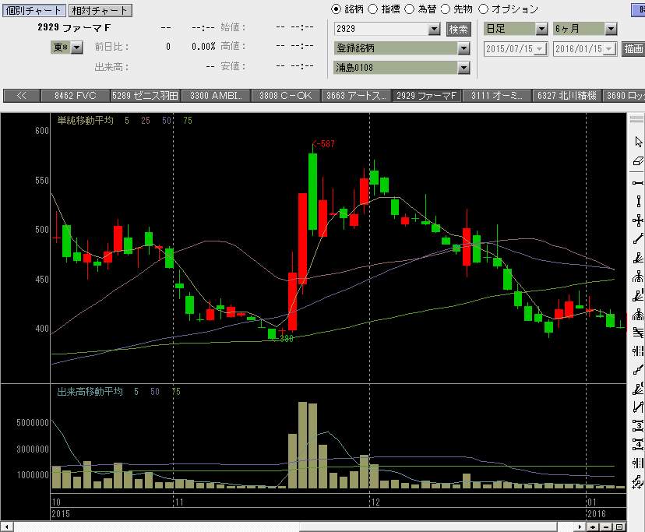Open the 登録銘柄 dropdown
645x532 pixels.
tap(464, 48)
